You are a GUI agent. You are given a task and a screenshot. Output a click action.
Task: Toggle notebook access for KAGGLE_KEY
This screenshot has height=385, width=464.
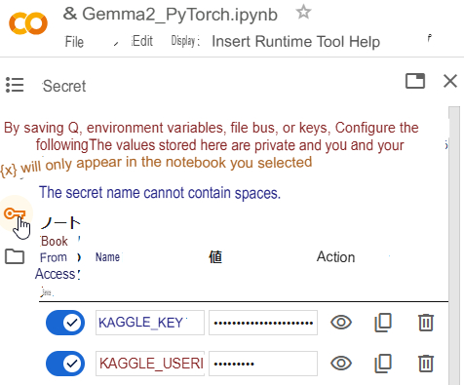65,323
